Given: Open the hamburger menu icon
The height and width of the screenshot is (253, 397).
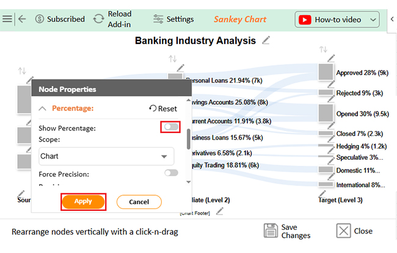Looking at the screenshot, I should [7, 19].
